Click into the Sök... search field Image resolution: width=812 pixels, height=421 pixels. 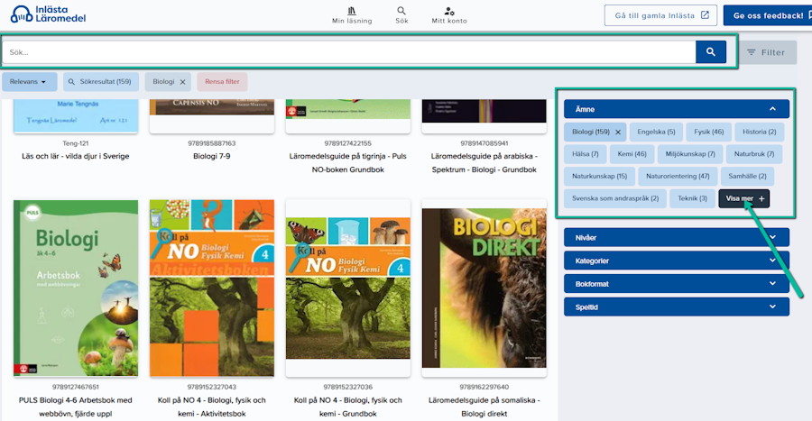click(348, 52)
